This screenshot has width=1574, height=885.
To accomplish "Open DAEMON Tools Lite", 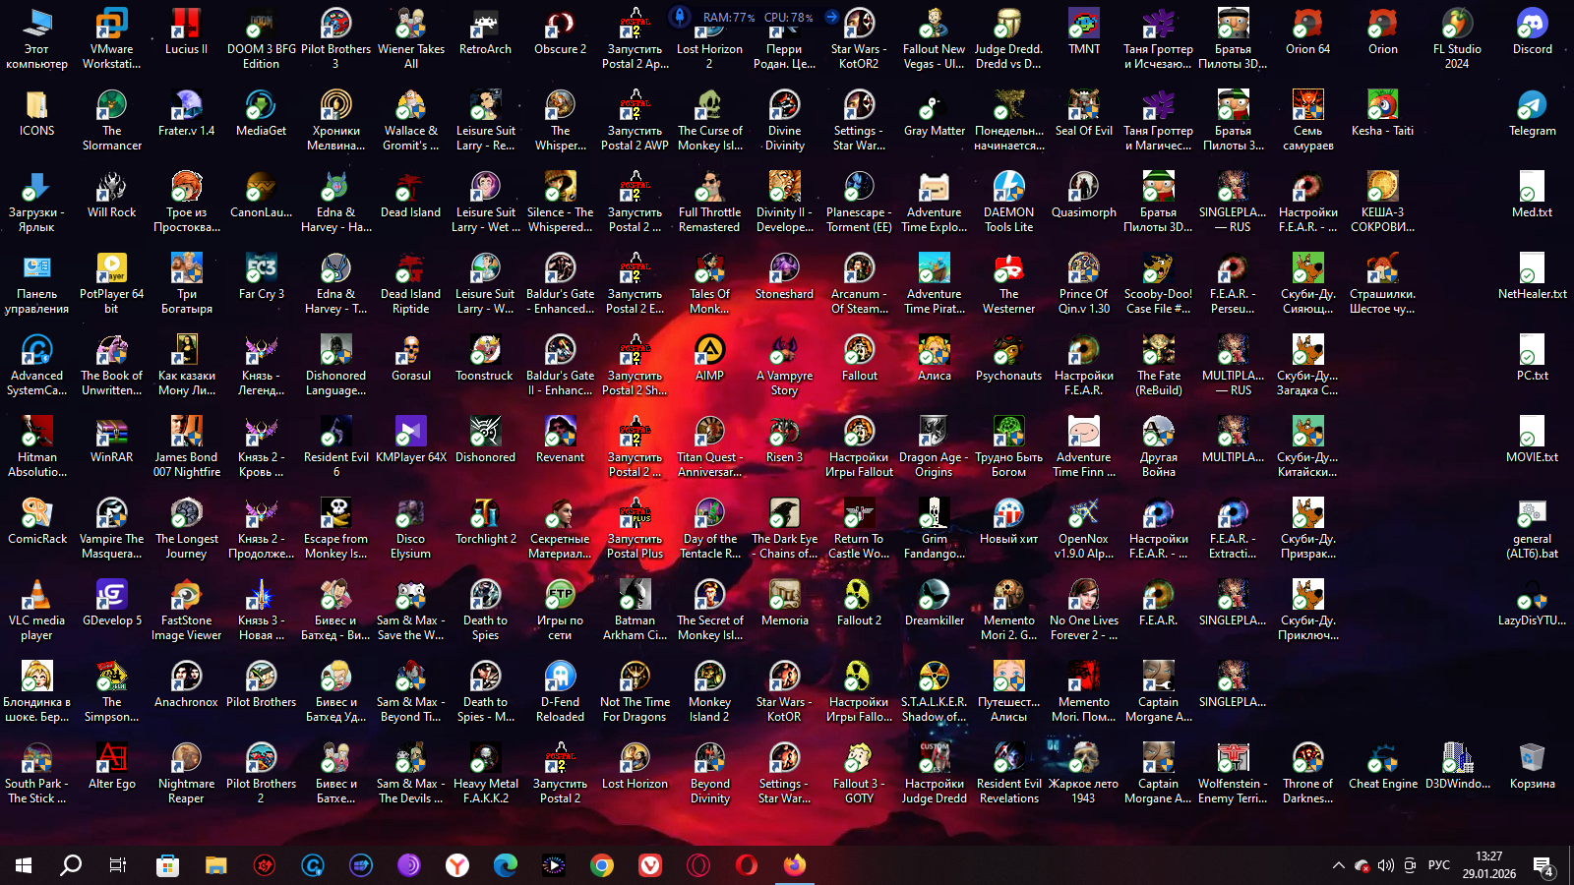I will (1008, 187).
